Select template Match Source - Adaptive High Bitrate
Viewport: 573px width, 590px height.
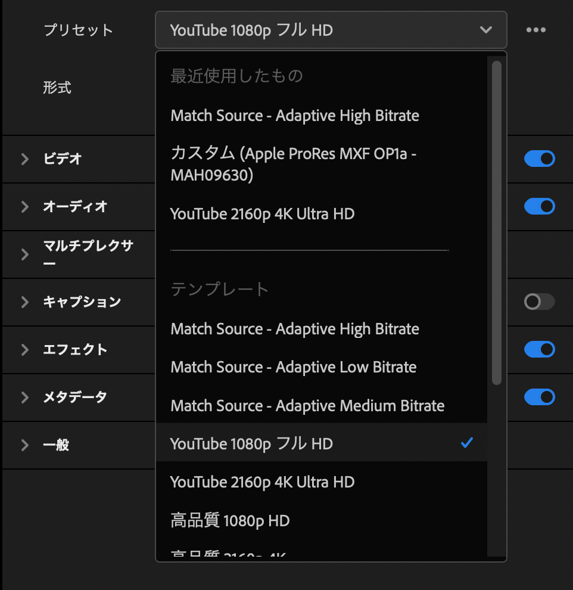(322, 329)
